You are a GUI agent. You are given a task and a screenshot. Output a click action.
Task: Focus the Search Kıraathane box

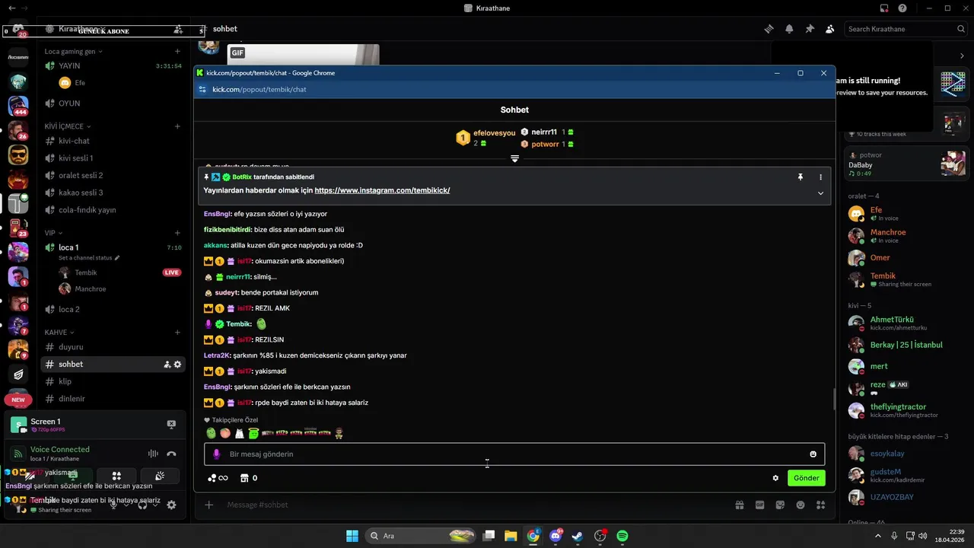click(906, 29)
